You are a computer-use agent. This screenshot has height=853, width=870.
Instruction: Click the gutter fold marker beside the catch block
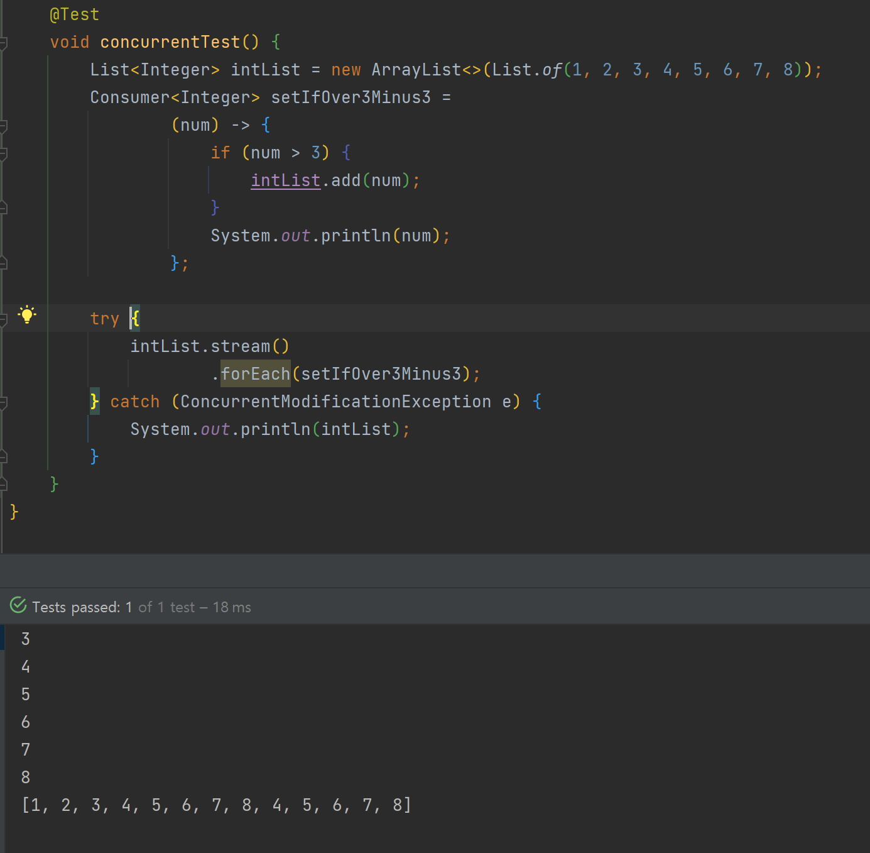click(x=4, y=402)
